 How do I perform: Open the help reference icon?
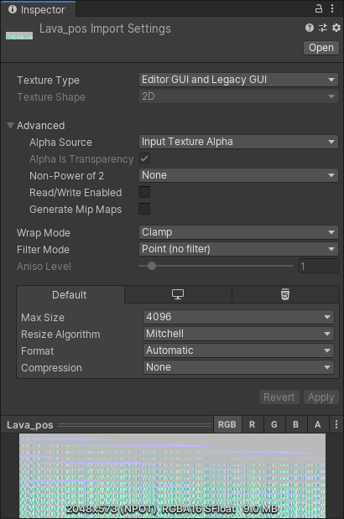[x=310, y=28]
